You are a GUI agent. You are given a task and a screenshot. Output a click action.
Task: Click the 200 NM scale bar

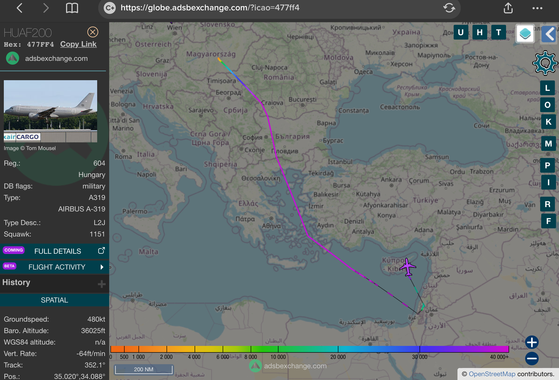144,369
